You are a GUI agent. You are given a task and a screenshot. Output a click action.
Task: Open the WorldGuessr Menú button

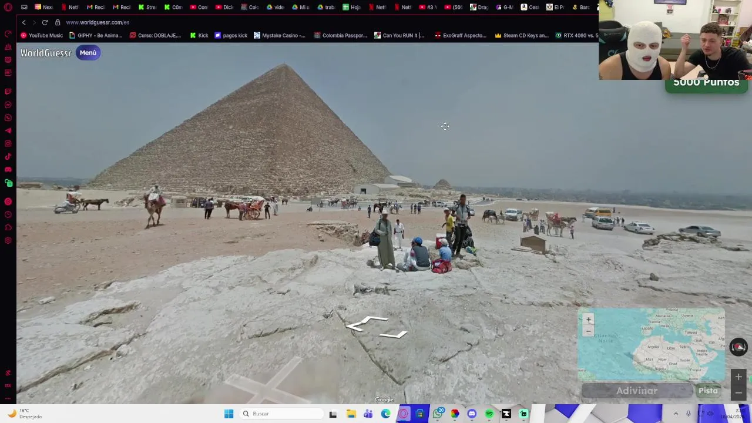pos(88,53)
